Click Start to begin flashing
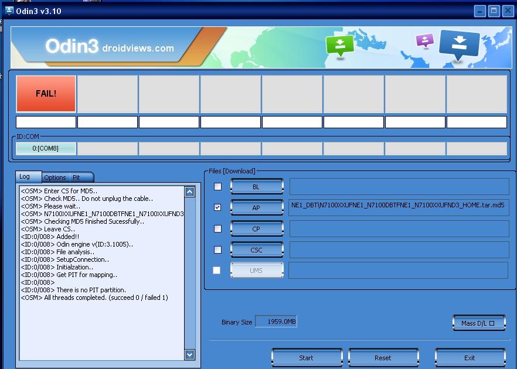Screen dimensions: 517x369 pyautogui.click(x=307, y=358)
